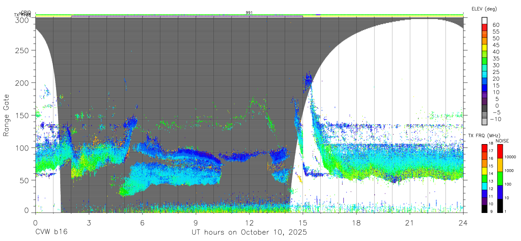Click the orange NOISE swatch between 1000 and 10000
Viewport: 521px width, 241px height.
(501, 164)
